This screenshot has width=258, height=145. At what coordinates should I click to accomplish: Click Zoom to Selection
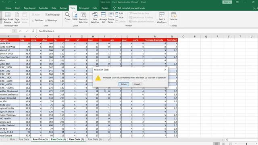point(83,18)
